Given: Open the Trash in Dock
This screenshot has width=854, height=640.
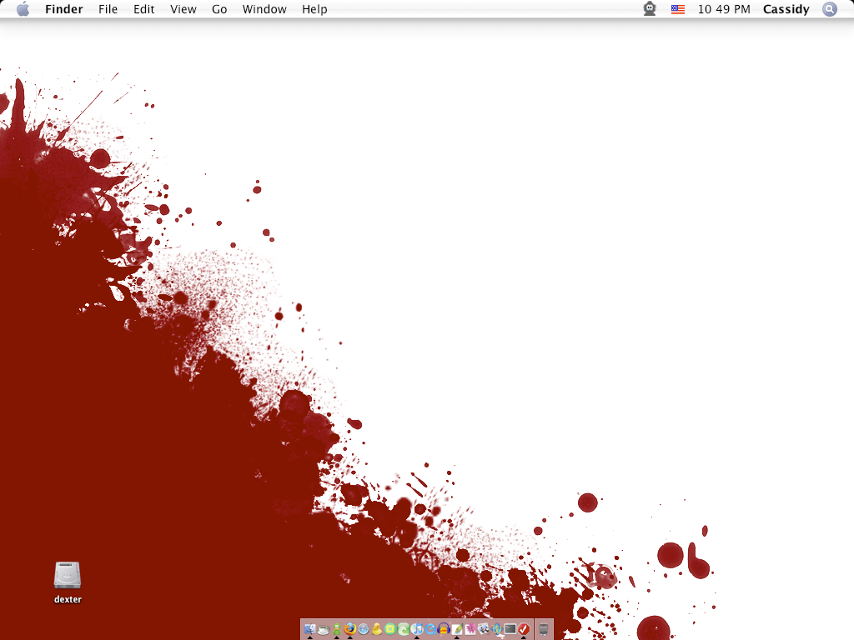Looking at the screenshot, I should (544, 629).
